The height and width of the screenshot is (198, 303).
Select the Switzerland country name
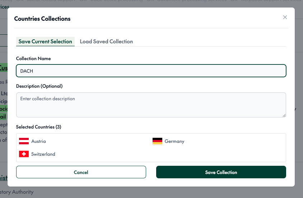coord(43,154)
